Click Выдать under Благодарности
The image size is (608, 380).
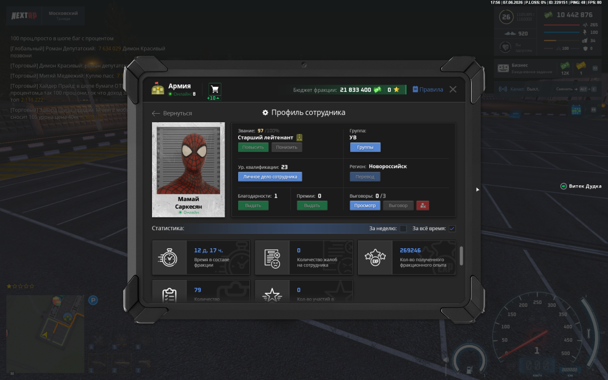click(253, 205)
